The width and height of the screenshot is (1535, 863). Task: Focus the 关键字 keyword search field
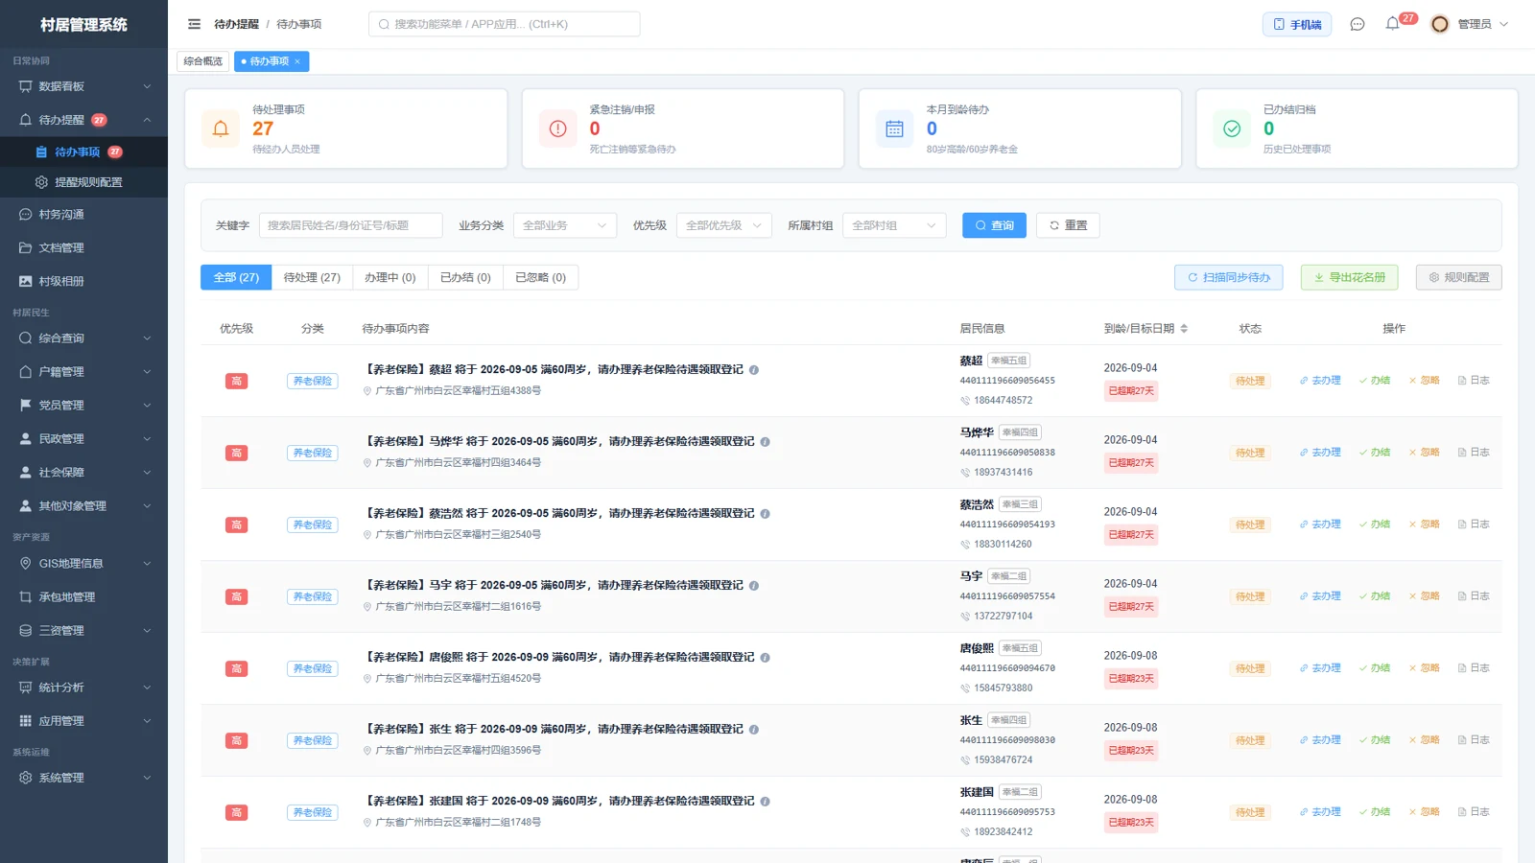tap(351, 225)
